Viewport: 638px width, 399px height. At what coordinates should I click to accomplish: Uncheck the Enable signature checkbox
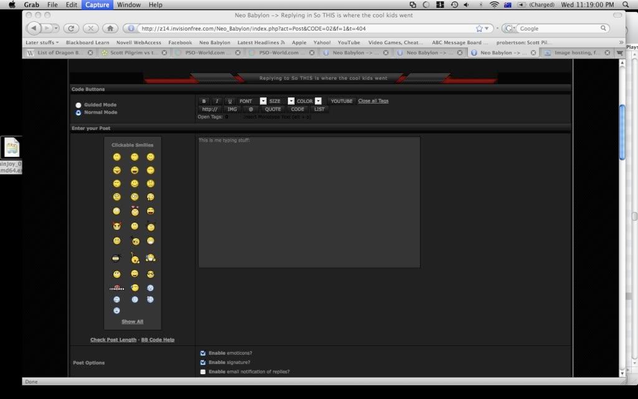(202, 362)
